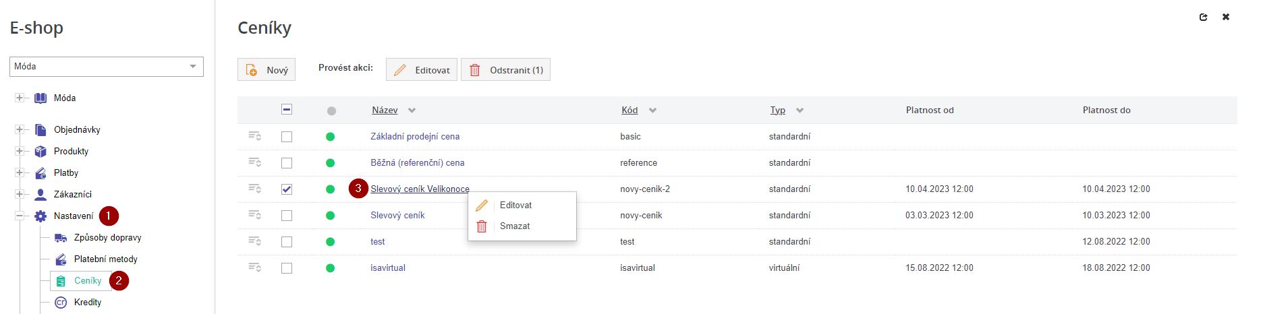
Task: Click the Způsoby dopravy truck icon
Action: pyautogui.click(x=61, y=238)
